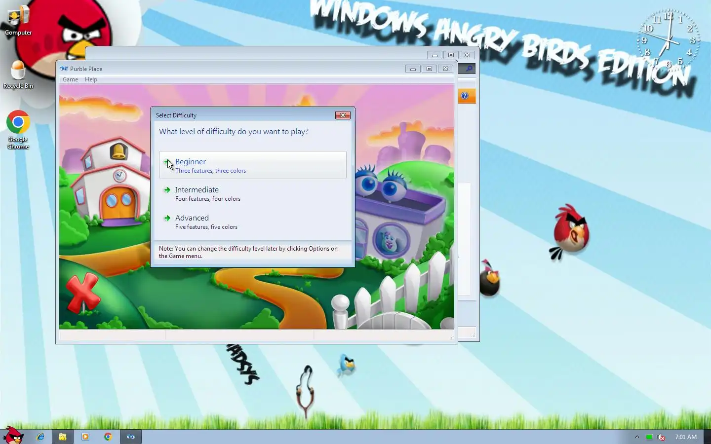Screen dimensions: 711x444
Task: Launch Internet Explorer from the taskbar
Action: [40, 437]
